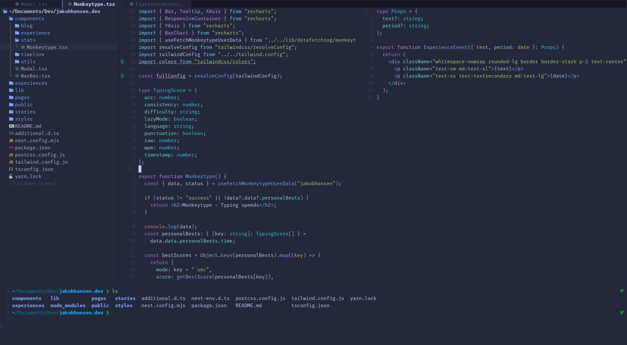
Task: Expand the experience folder icon
Action: click(17, 33)
